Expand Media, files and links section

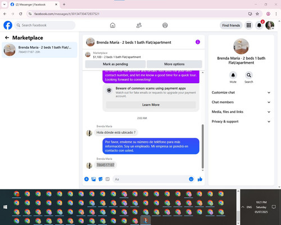[241, 112]
